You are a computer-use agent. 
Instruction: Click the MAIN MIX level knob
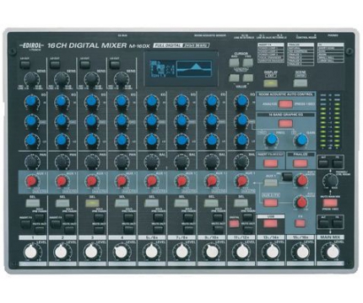pyautogui.click(x=332, y=252)
